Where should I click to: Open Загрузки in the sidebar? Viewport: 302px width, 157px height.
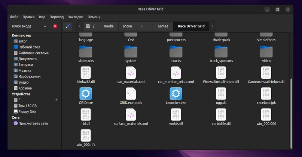tap(25, 65)
